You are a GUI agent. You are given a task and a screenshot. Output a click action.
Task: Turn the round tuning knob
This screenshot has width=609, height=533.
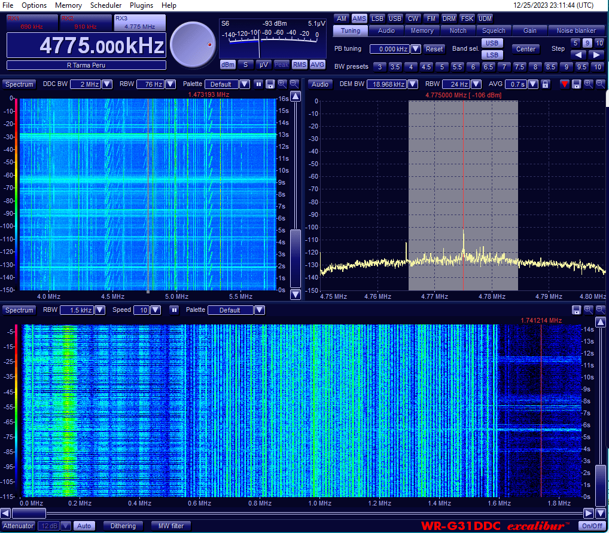(193, 45)
